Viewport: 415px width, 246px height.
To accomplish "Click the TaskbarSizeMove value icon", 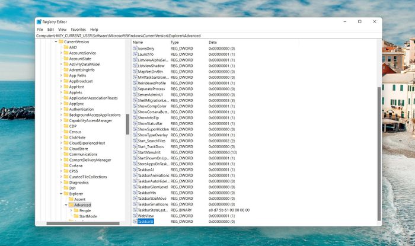I will pos(135,199).
